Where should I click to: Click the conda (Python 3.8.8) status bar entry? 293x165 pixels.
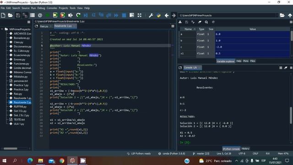(172, 154)
